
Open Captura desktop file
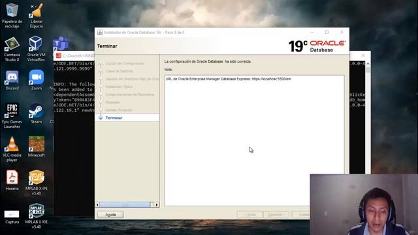tap(12, 217)
